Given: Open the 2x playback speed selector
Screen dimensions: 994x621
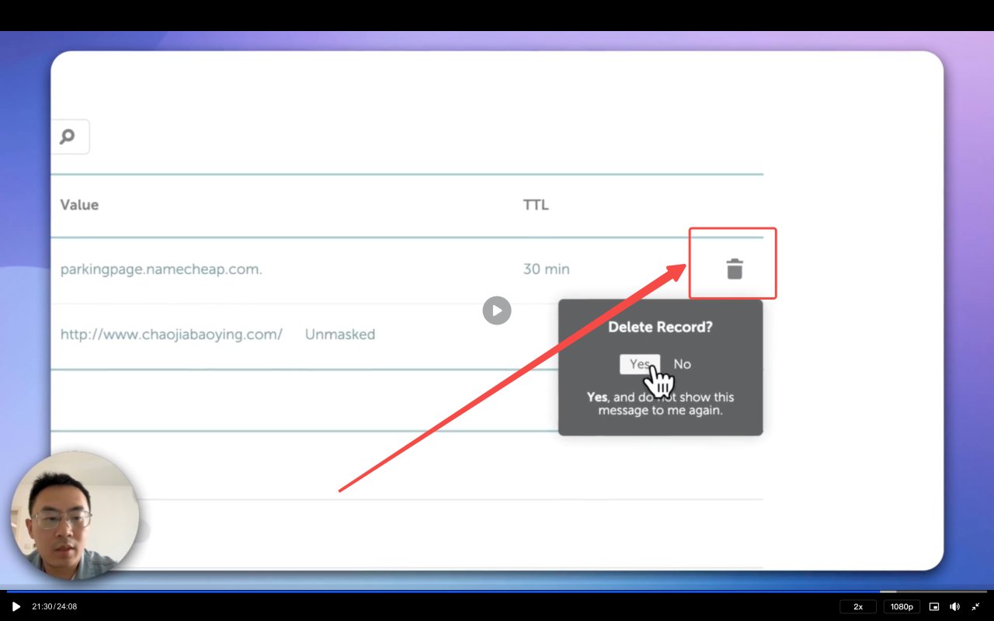Looking at the screenshot, I should 858,606.
